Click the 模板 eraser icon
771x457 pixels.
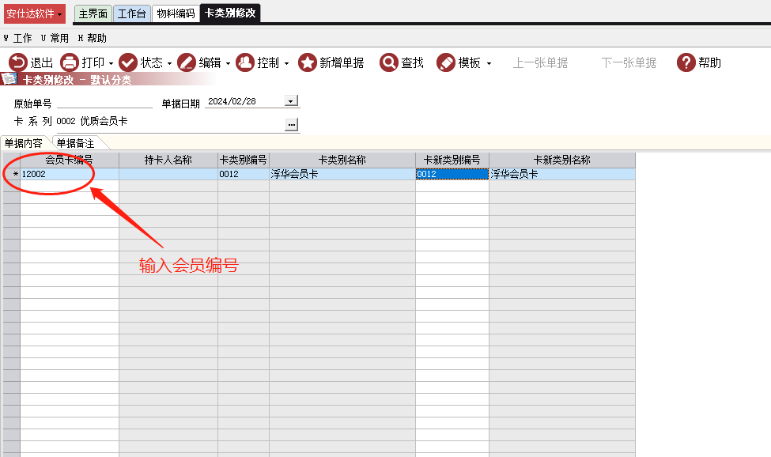tap(446, 63)
